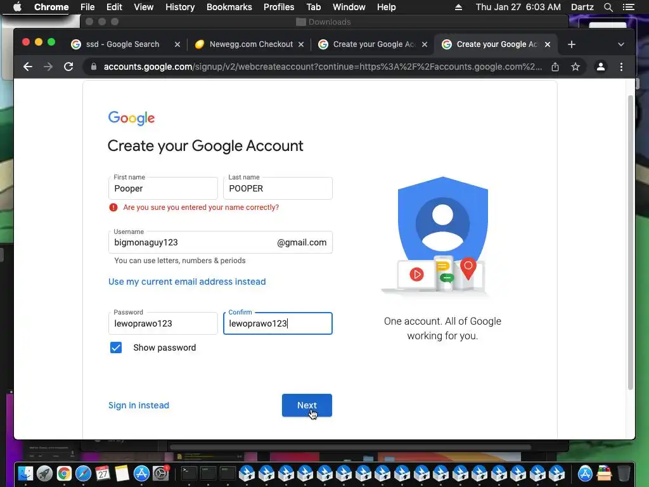Viewport: 649px width, 487px height.
Task: Open the Edit menu
Action: (114, 7)
